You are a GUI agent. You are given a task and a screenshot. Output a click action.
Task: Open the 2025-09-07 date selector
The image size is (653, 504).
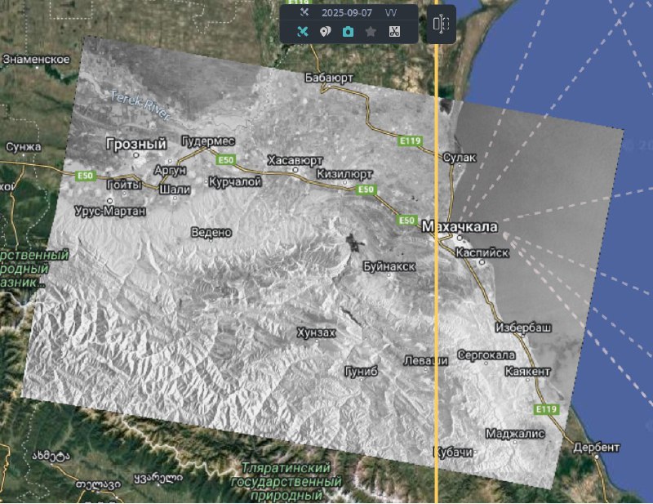(x=345, y=13)
